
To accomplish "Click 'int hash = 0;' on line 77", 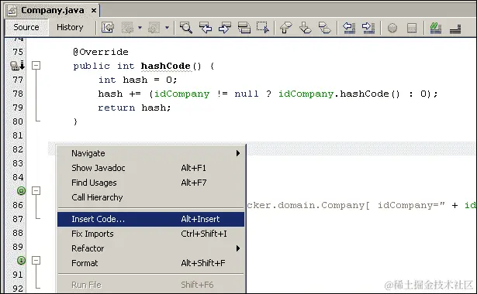I will click(137, 80).
